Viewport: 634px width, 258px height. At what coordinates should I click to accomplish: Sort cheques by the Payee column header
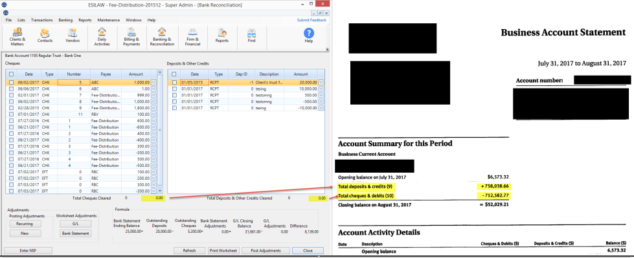tap(105, 74)
